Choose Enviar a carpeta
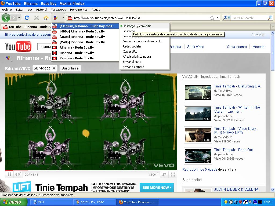The height and width of the screenshot is (206, 275). (x=144, y=67)
